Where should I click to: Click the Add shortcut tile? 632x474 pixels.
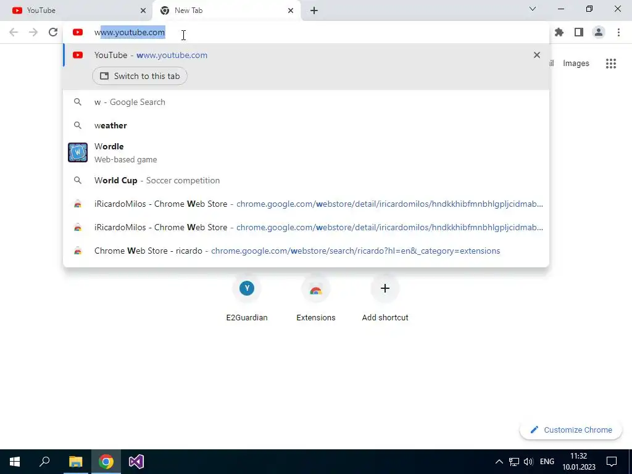tap(385, 298)
